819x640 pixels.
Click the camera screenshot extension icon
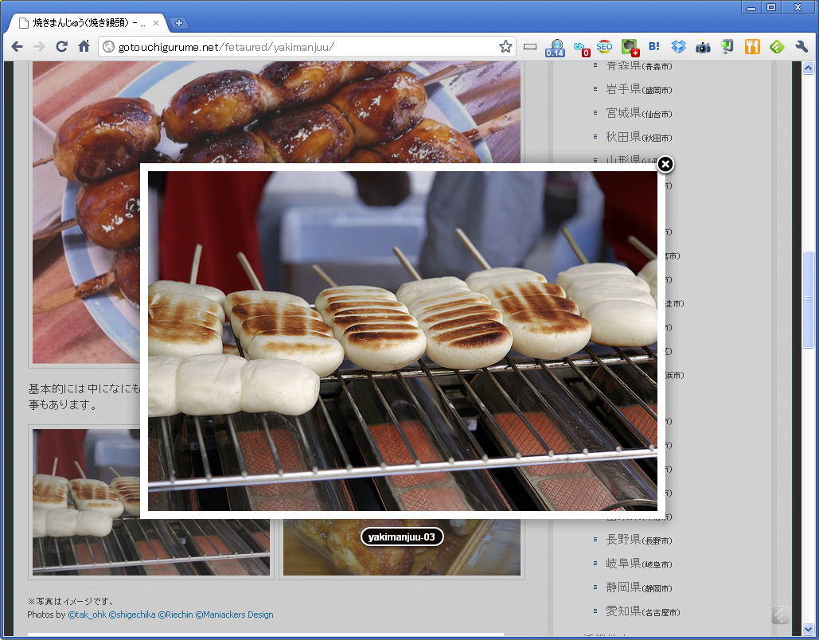(703, 47)
